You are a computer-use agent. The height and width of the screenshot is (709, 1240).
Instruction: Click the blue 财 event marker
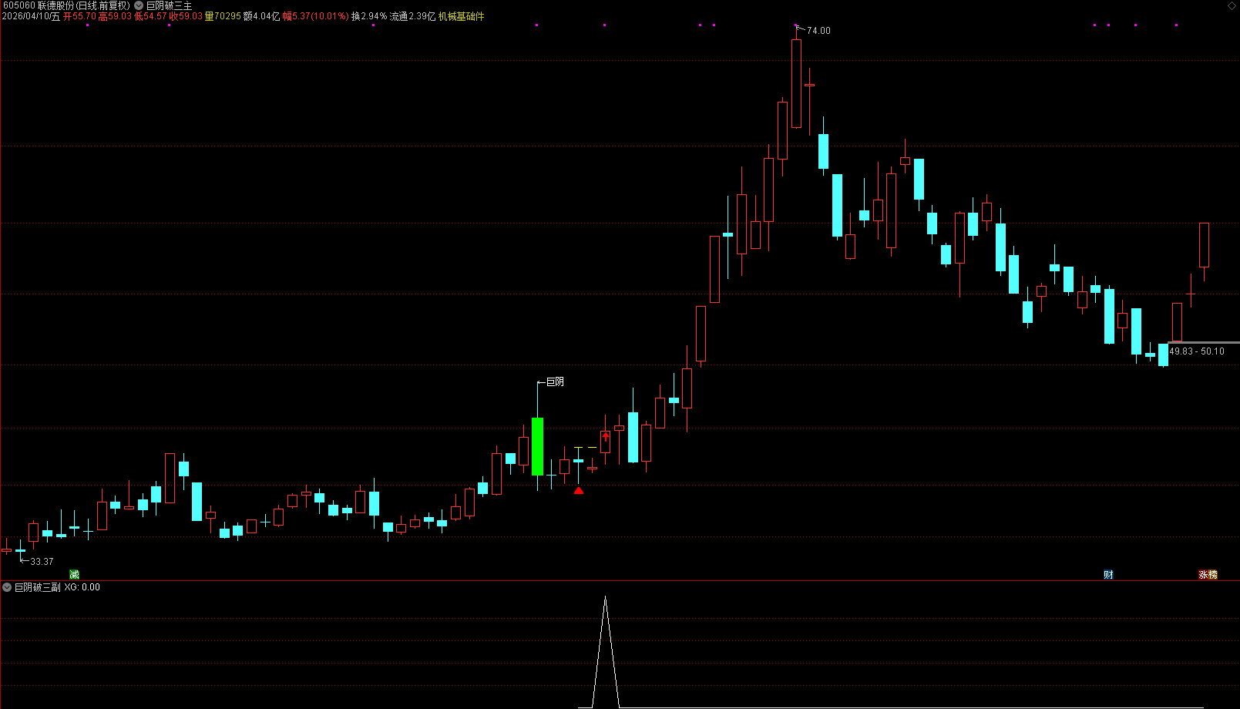point(1108,574)
